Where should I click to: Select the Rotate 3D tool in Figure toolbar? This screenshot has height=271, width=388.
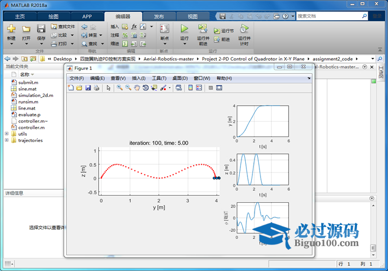pyautogui.click(x=145, y=88)
